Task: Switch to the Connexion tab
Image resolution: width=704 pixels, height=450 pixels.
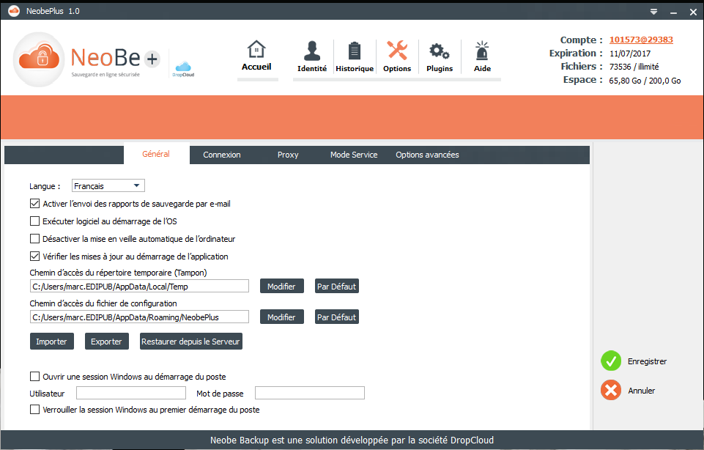Action: [222, 155]
